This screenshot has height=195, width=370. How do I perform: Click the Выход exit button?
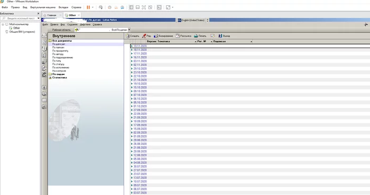(224, 36)
